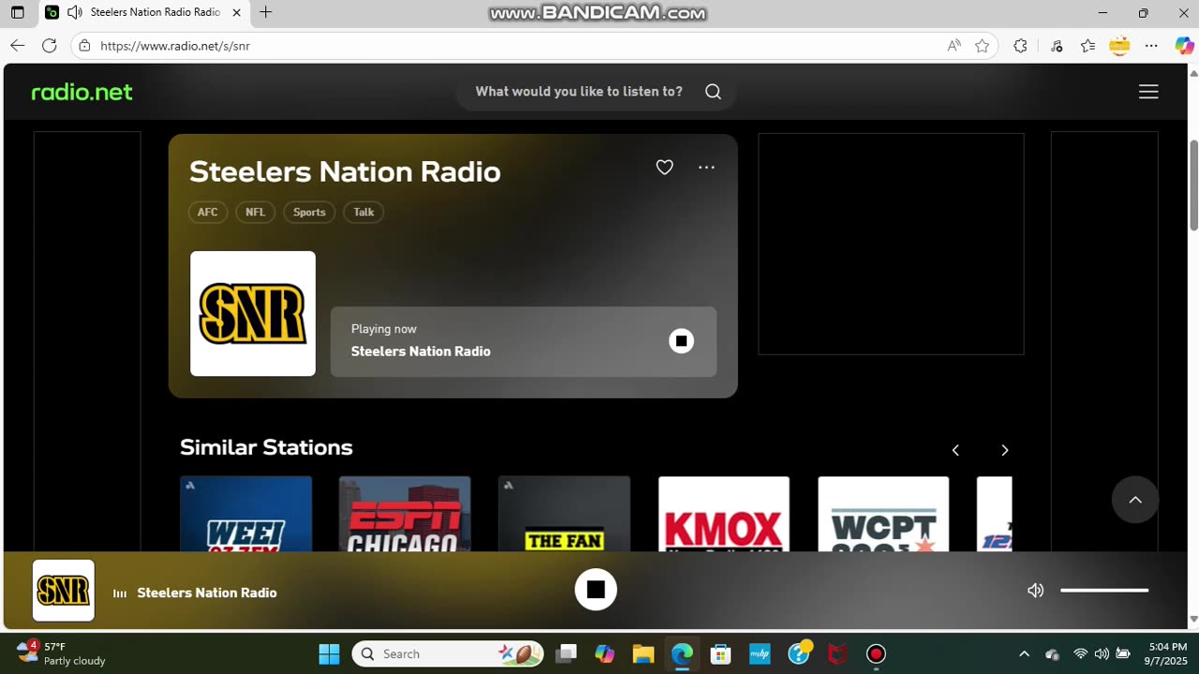Viewport: 1199px width, 674px height.
Task: Click the Steelers Nation Radio player bar title
Action: click(x=207, y=593)
